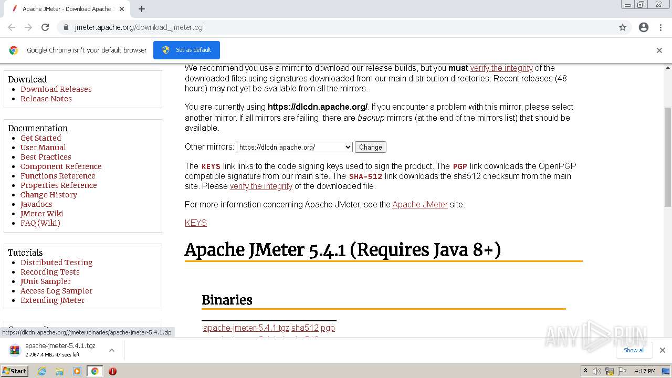Close the Apache JMeter tab
Image resolution: width=672 pixels, height=378 pixels.
tap(122, 9)
